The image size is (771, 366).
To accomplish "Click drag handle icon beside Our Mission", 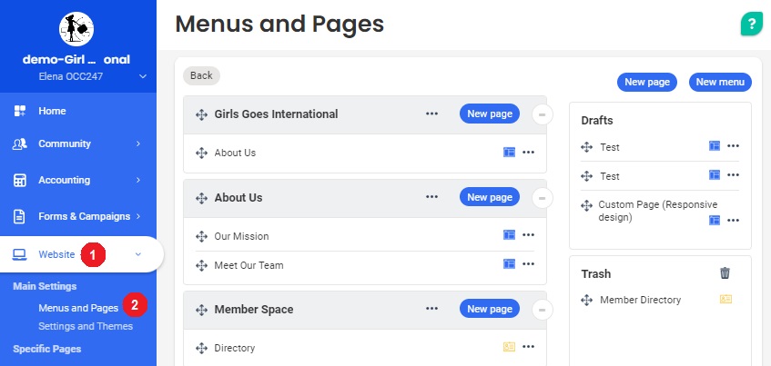I will [x=201, y=236].
